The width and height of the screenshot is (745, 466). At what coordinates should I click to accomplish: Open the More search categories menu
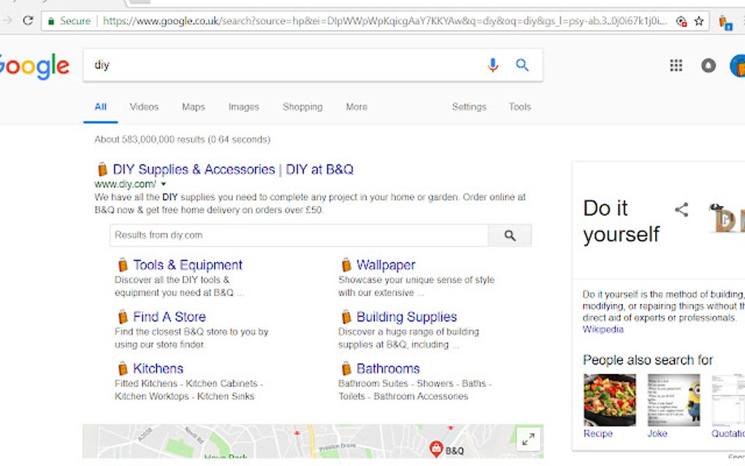point(356,107)
